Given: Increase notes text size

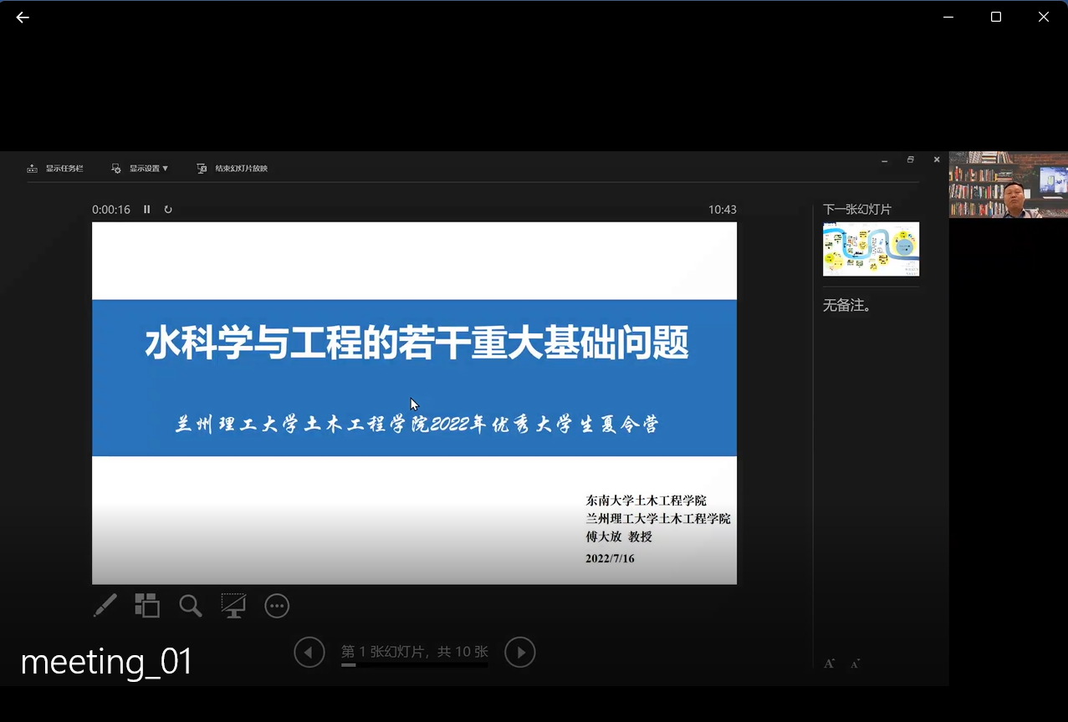Looking at the screenshot, I should [x=829, y=664].
